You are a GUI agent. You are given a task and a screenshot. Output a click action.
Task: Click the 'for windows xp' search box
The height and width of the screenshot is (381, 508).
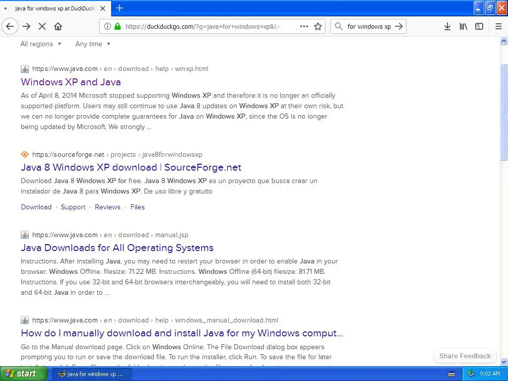(369, 27)
